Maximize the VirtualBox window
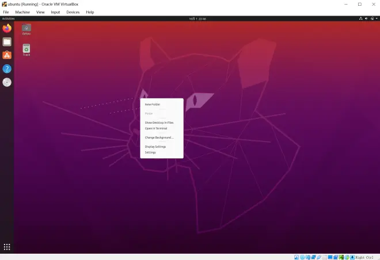 (360, 4)
